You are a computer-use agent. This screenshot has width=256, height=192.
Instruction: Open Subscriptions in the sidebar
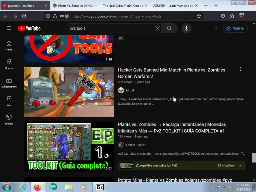(9, 83)
